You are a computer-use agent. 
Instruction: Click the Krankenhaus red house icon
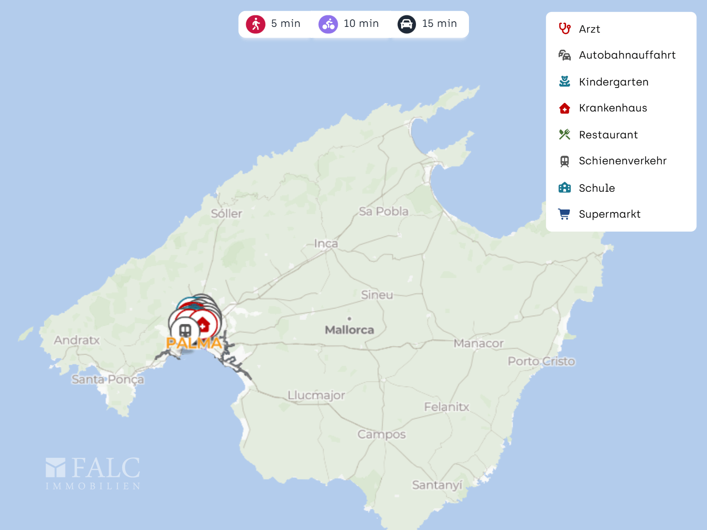point(565,108)
